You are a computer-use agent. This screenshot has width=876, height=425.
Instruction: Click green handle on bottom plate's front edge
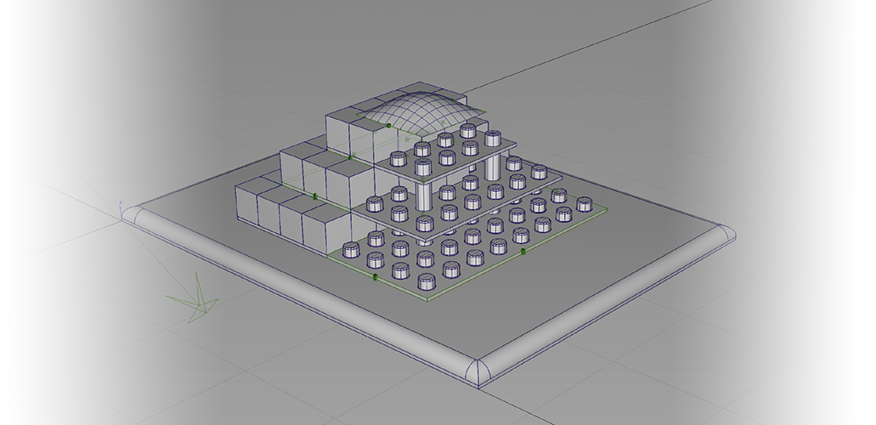[x=374, y=278]
